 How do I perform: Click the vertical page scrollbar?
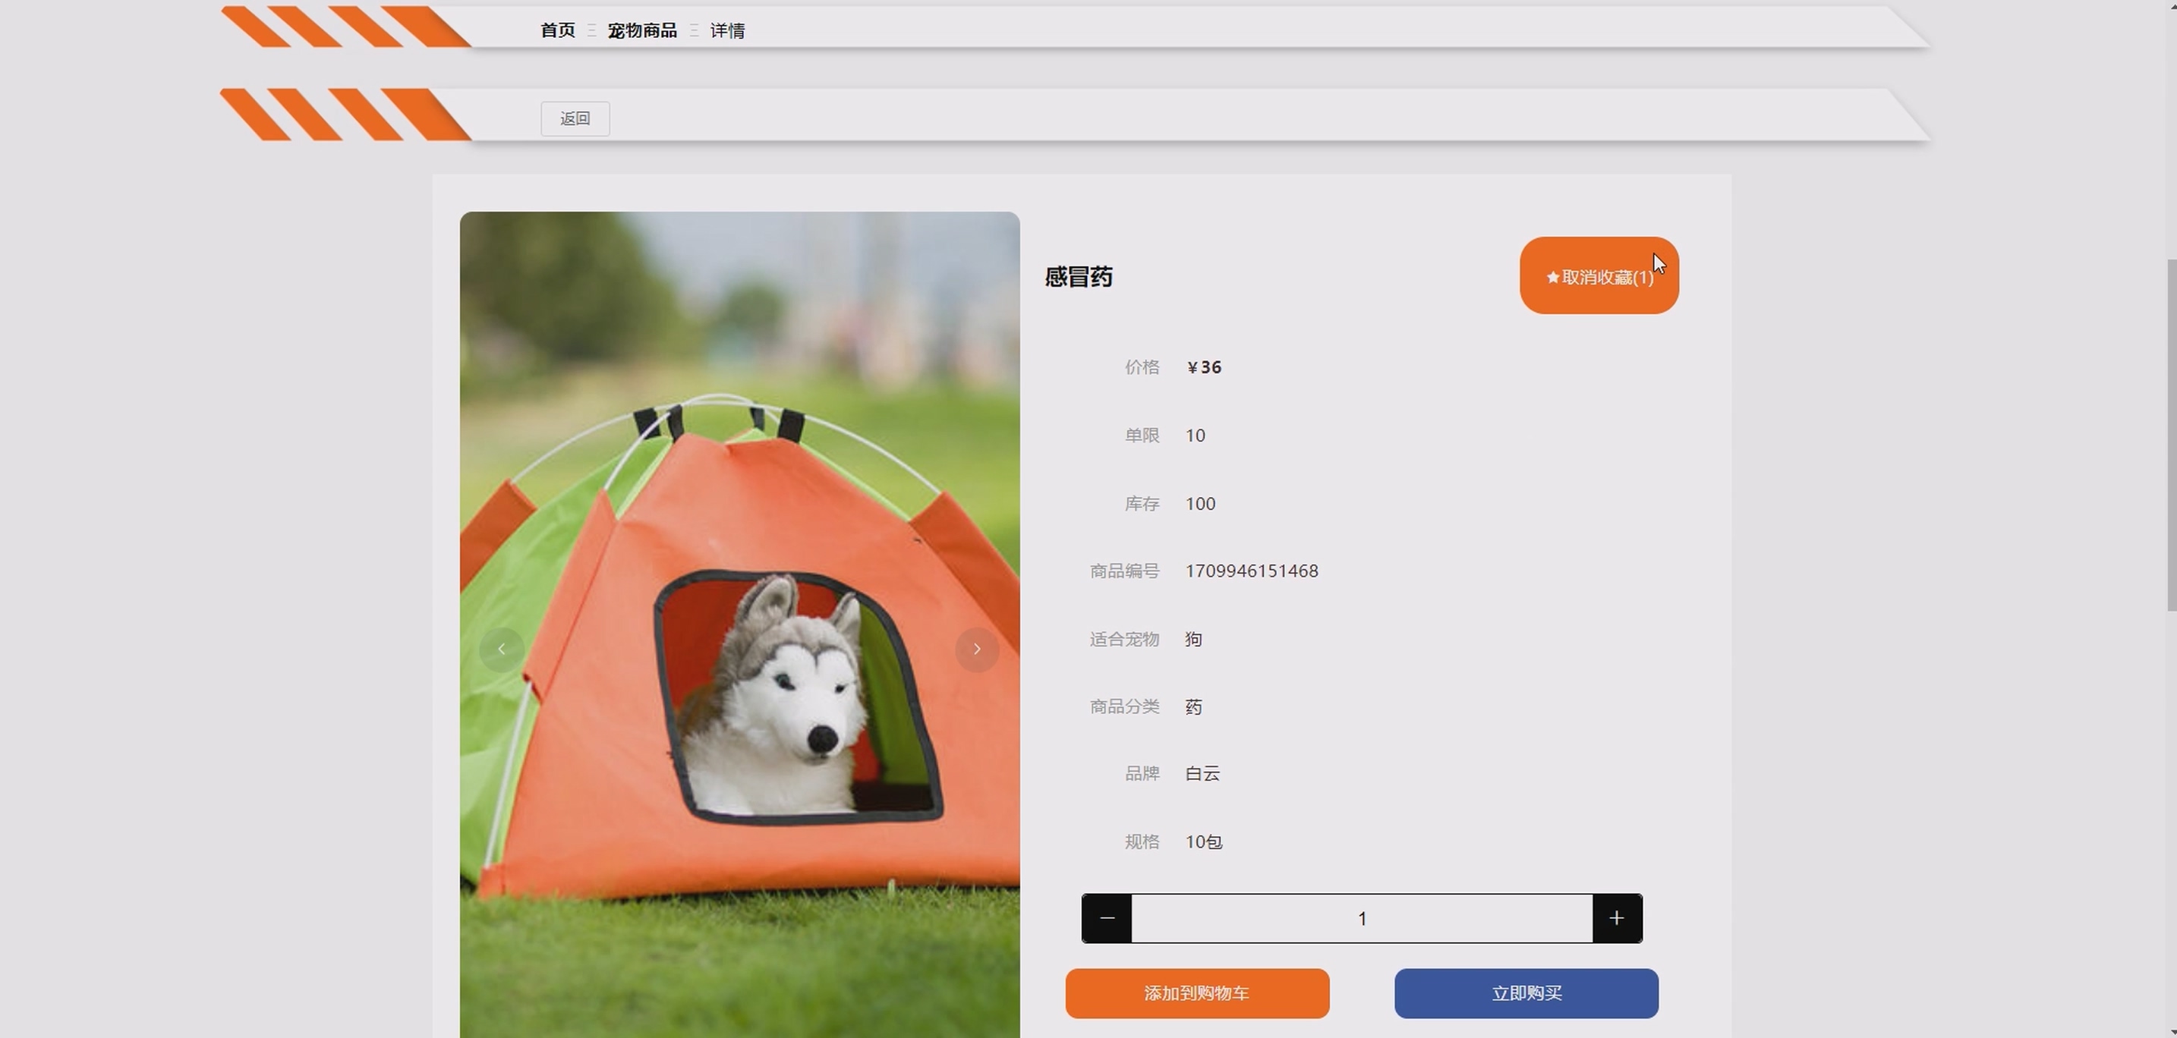click(x=2170, y=435)
